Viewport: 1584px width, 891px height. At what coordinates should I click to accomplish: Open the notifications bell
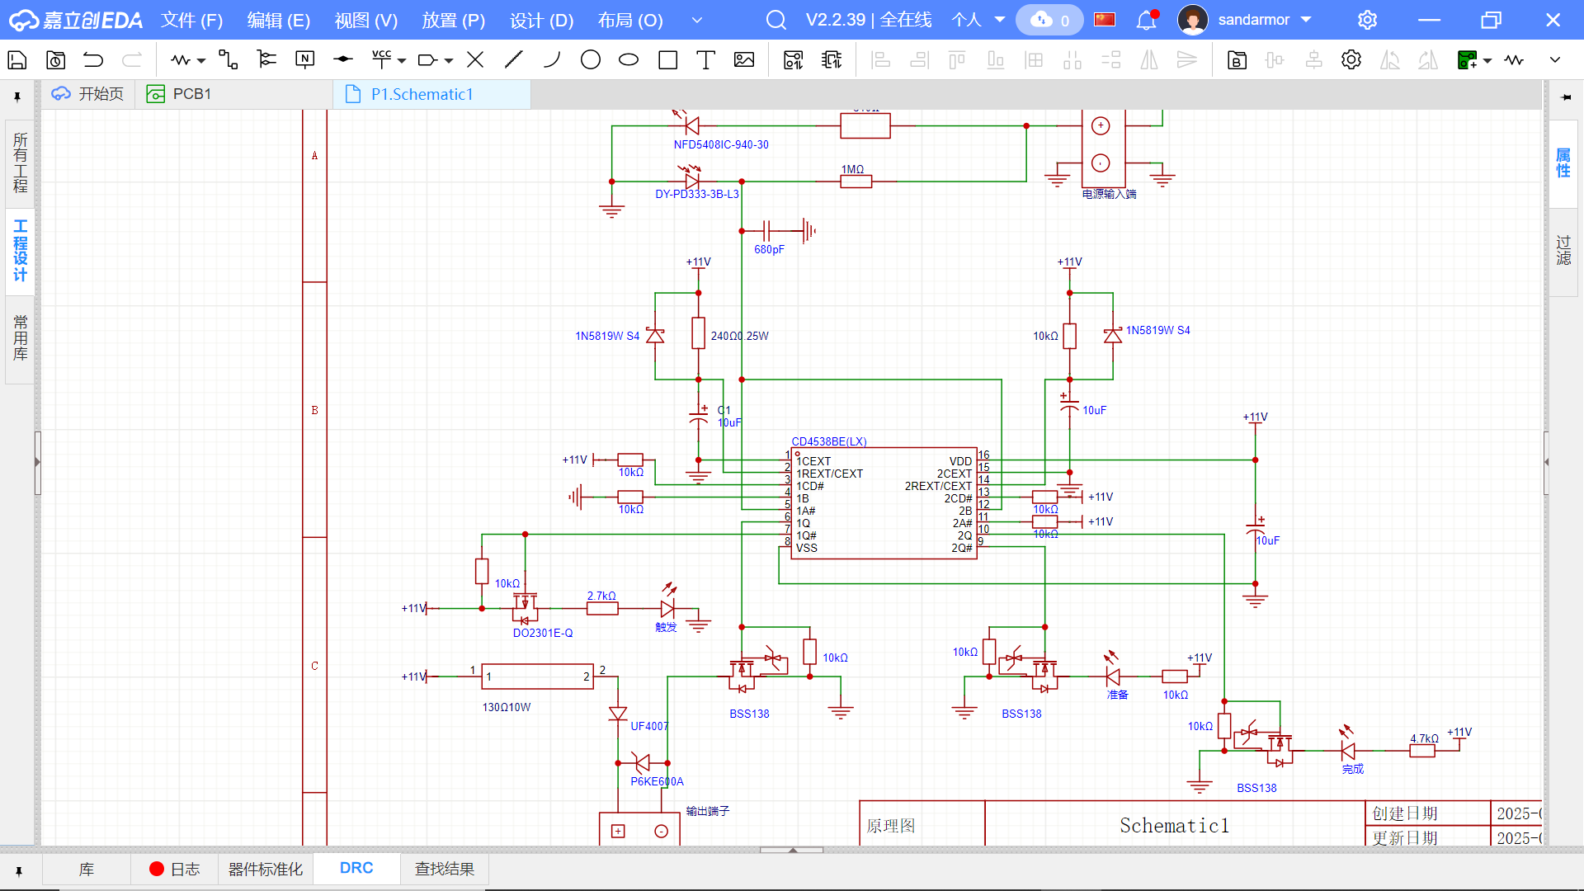(x=1146, y=20)
